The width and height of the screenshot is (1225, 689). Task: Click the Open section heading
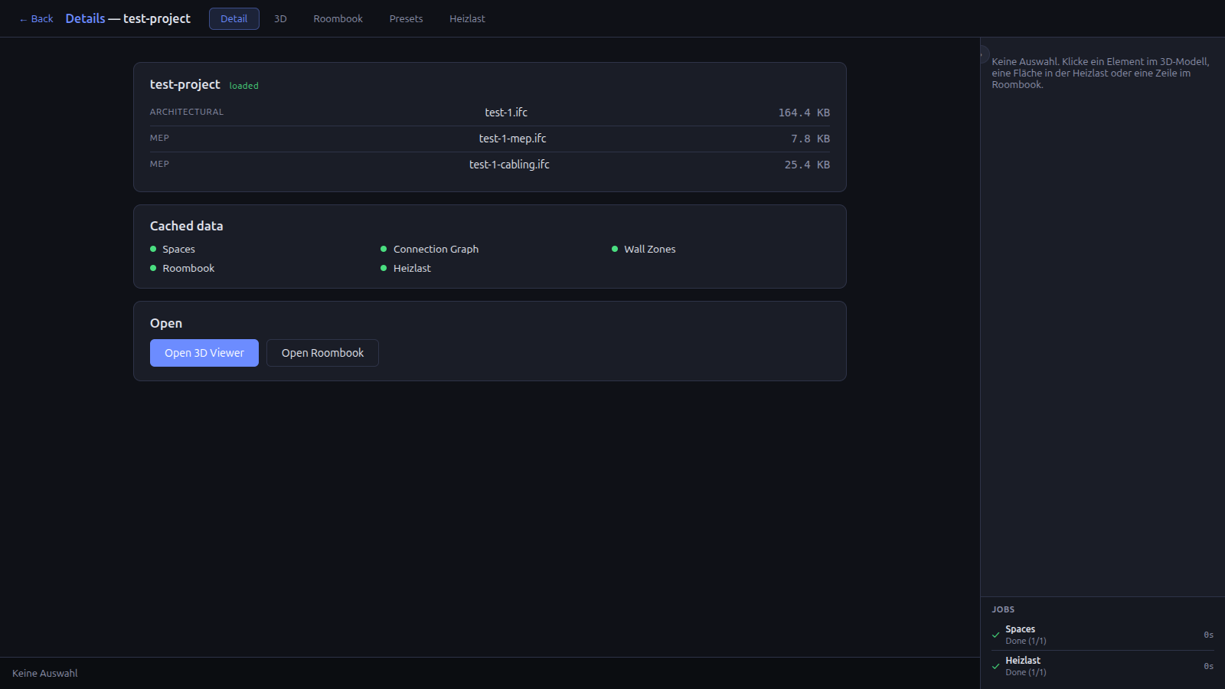166,323
